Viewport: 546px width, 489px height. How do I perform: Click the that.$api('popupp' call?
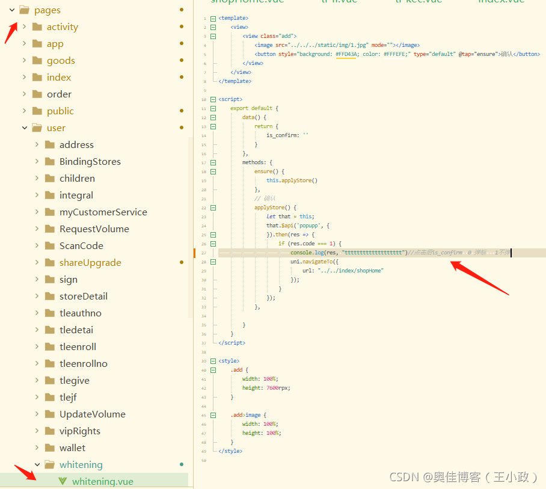[293, 226]
